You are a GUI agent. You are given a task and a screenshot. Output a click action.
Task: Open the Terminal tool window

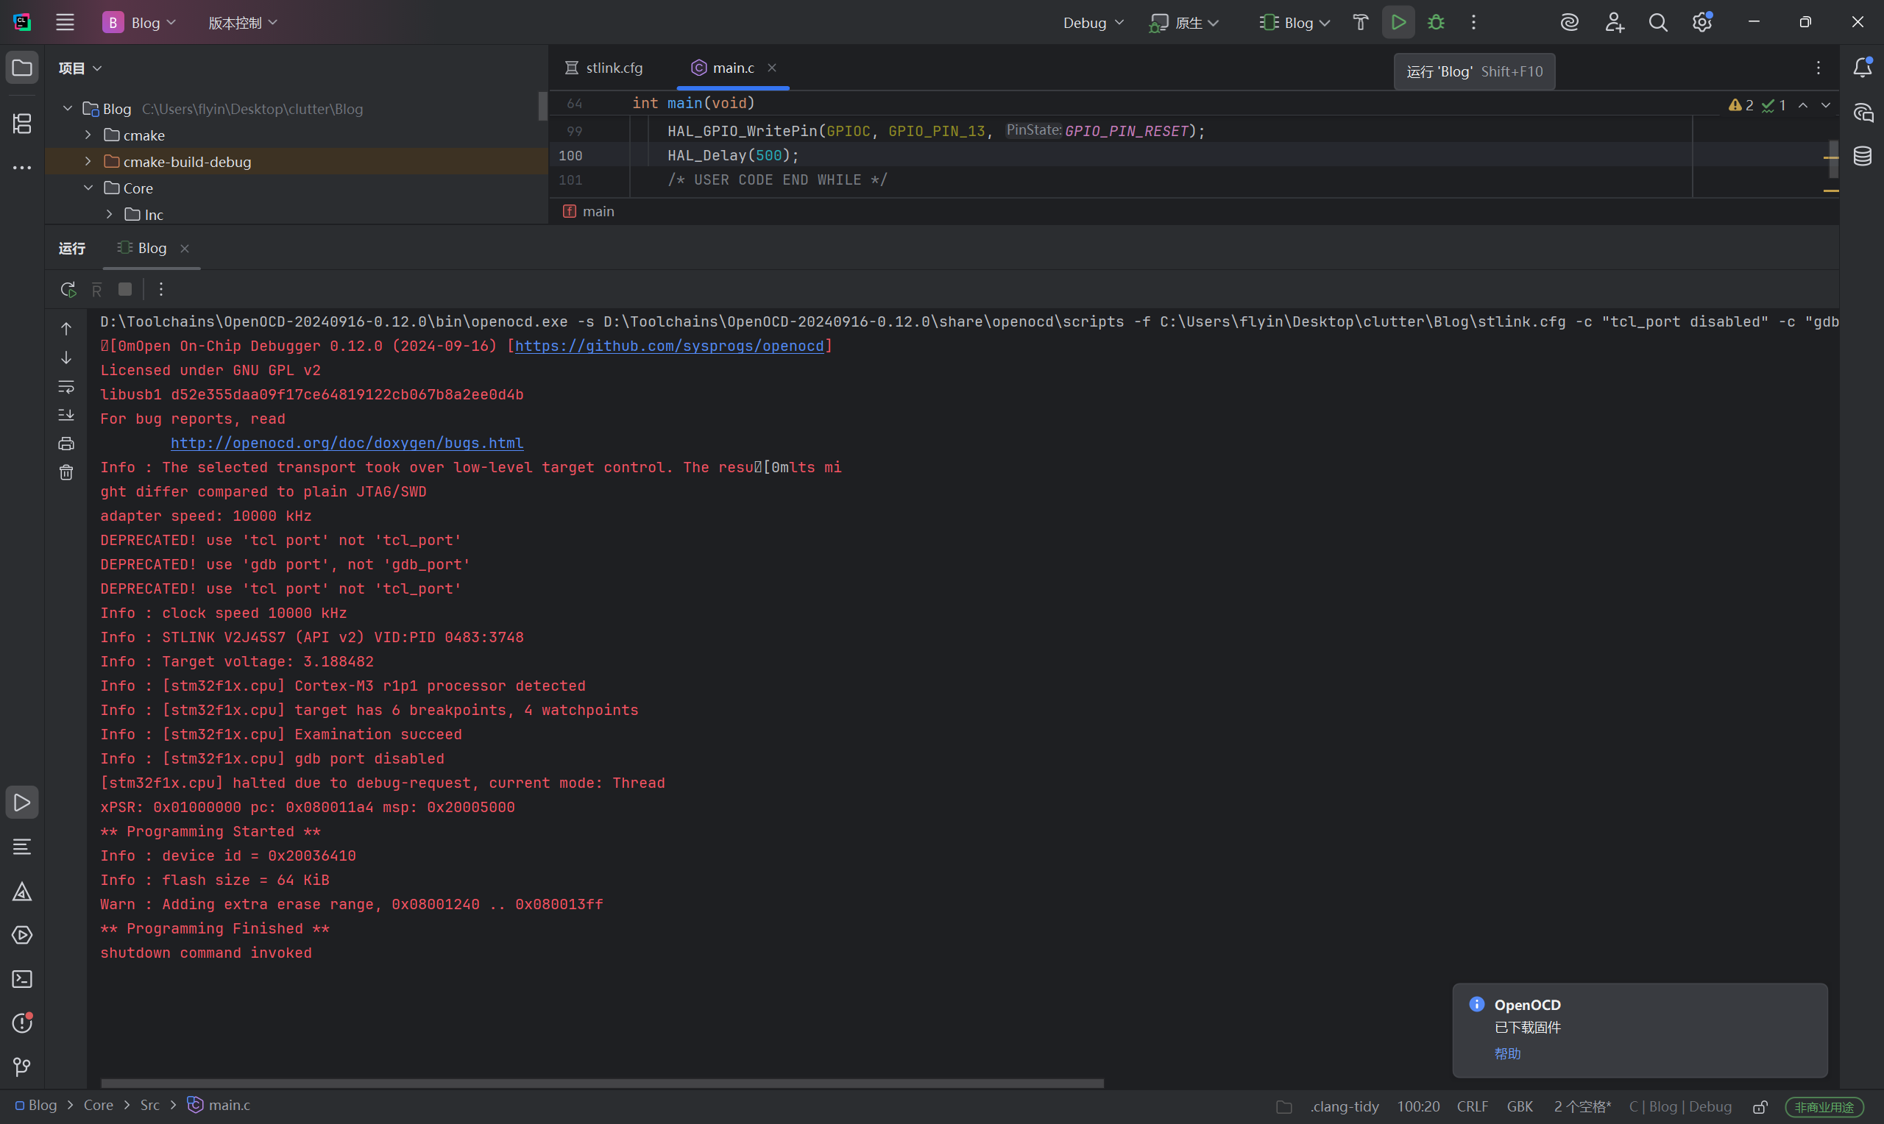coord(22,979)
